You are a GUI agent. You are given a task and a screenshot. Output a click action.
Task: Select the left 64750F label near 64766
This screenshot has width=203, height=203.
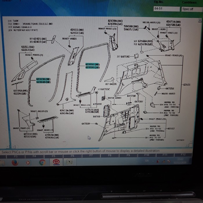pyautogui.click(x=86, y=124)
